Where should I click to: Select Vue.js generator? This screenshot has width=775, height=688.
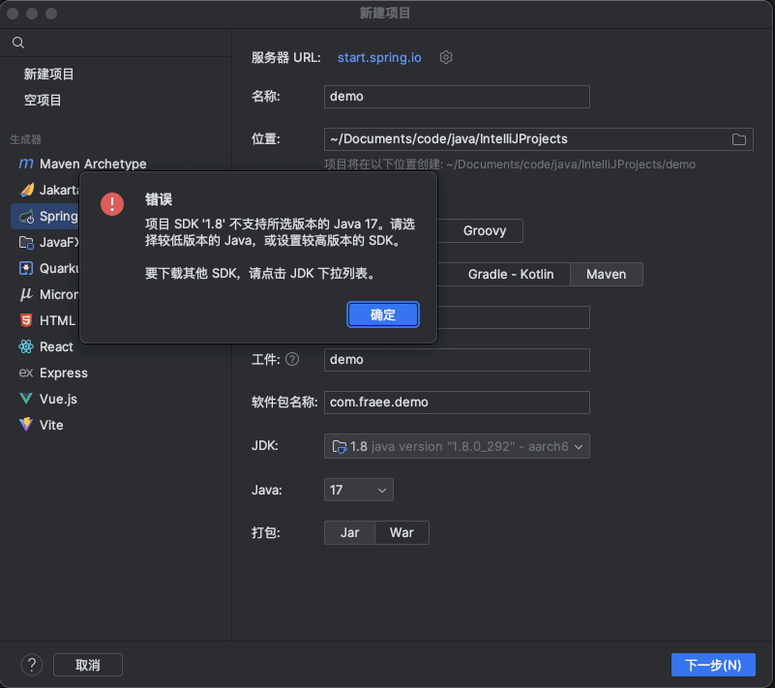pyautogui.click(x=58, y=399)
